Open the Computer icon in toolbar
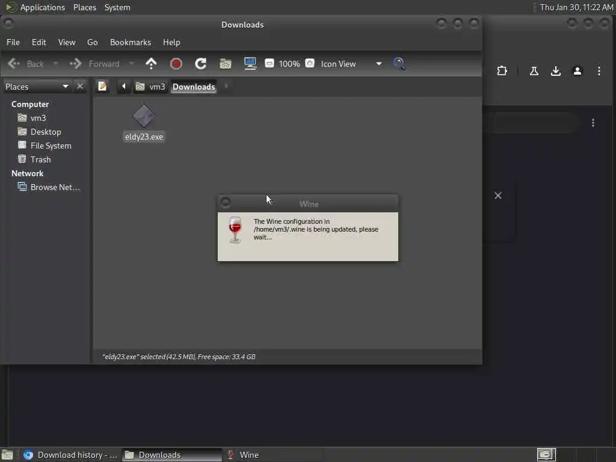This screenshot has width=616, height=462. coord(250,64)
